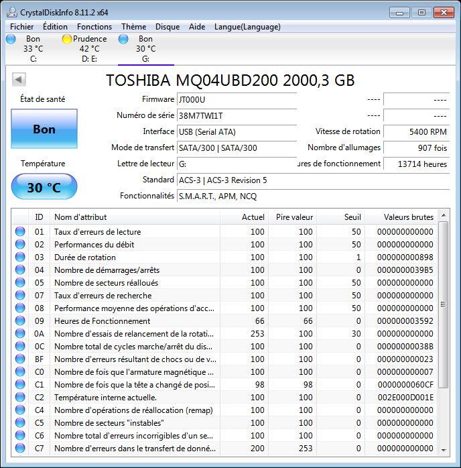Click status icon for Température interne actuelle

click(x=20, y=397)
